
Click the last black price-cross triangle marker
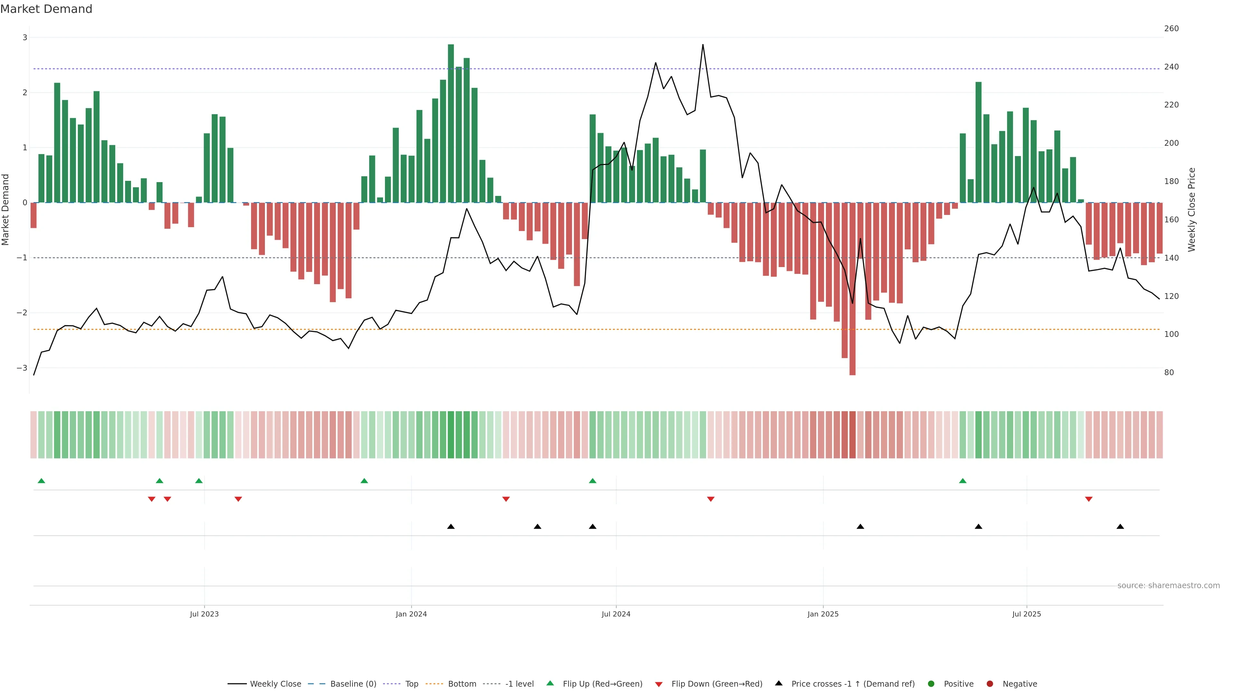tap(1120, 527)
